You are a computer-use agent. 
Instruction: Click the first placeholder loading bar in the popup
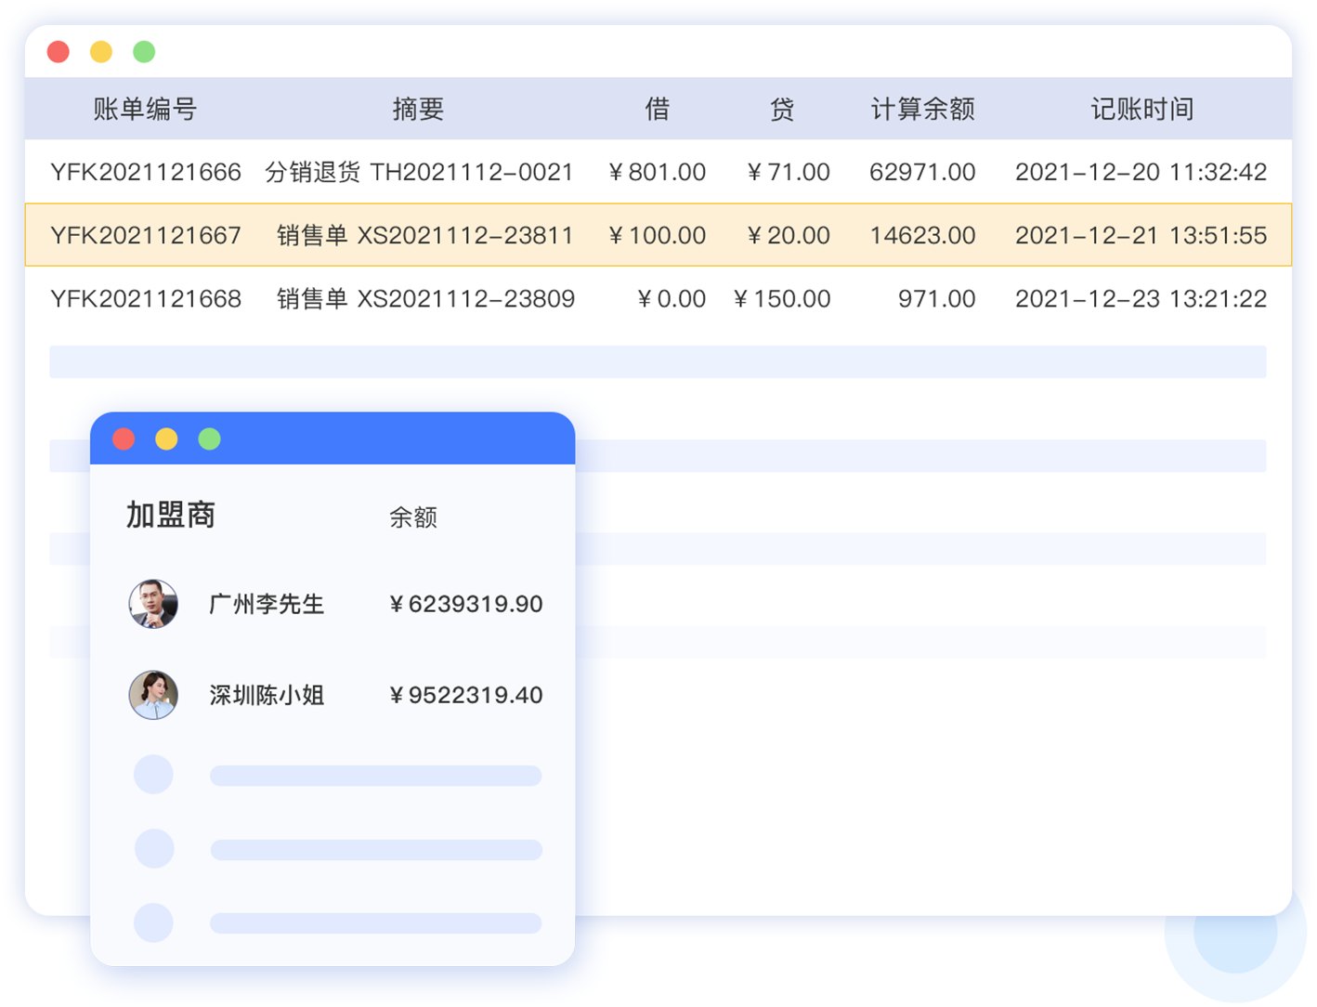point(376,776)
